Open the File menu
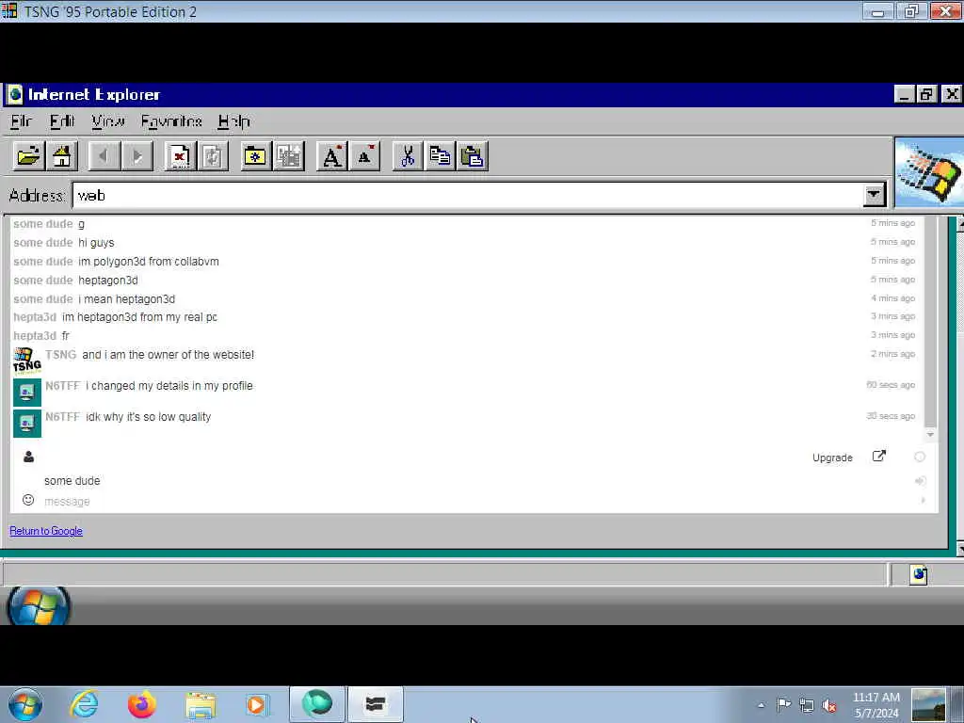The width and height of the screenshot is (964, 723). (x=22, y=121)
